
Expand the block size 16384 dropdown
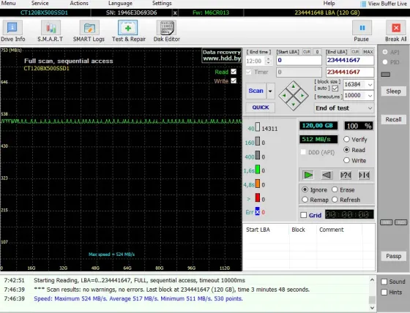370,85
